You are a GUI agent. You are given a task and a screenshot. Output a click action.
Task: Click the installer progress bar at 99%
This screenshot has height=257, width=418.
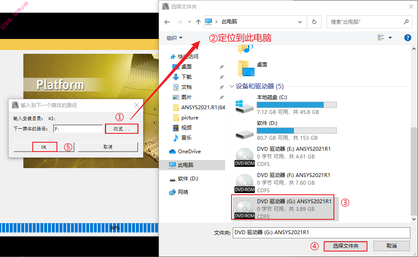[79, 228]
